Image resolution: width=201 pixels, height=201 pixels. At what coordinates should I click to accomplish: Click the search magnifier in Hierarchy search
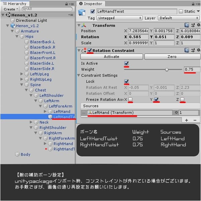pos(25,9)
